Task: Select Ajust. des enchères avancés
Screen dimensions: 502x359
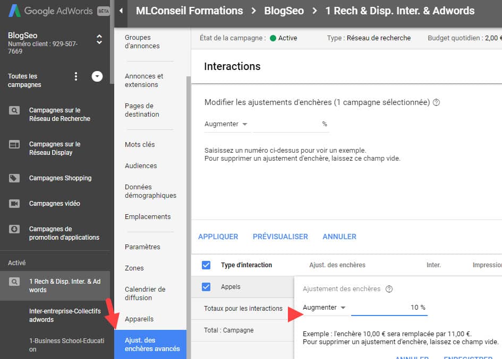Action: pyautogui.click(x=150, y=344)
